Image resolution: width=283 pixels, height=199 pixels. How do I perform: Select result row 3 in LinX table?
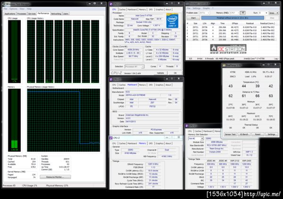click(x=232, y=33)
